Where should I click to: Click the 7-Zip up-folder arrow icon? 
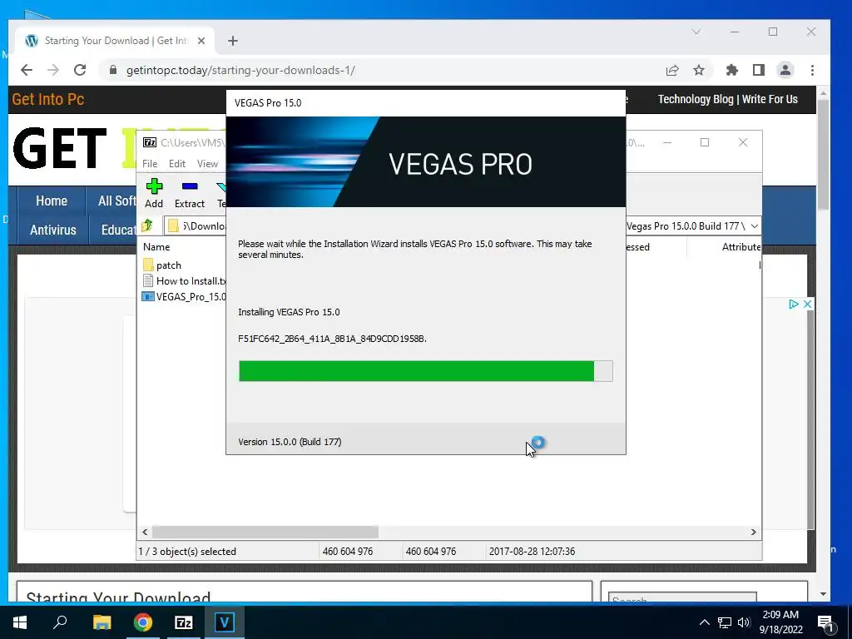point(147,225)
